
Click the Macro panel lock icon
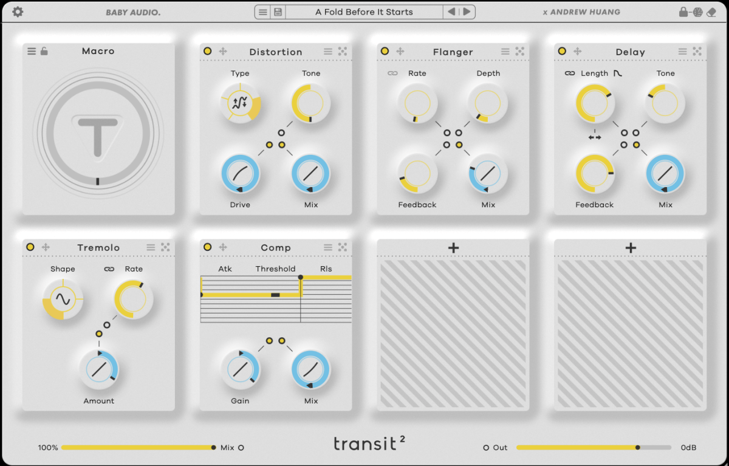pyautogui.click(x=44, y=52)
